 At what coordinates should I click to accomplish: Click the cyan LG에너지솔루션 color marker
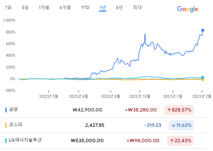click(x=6, y=140)
